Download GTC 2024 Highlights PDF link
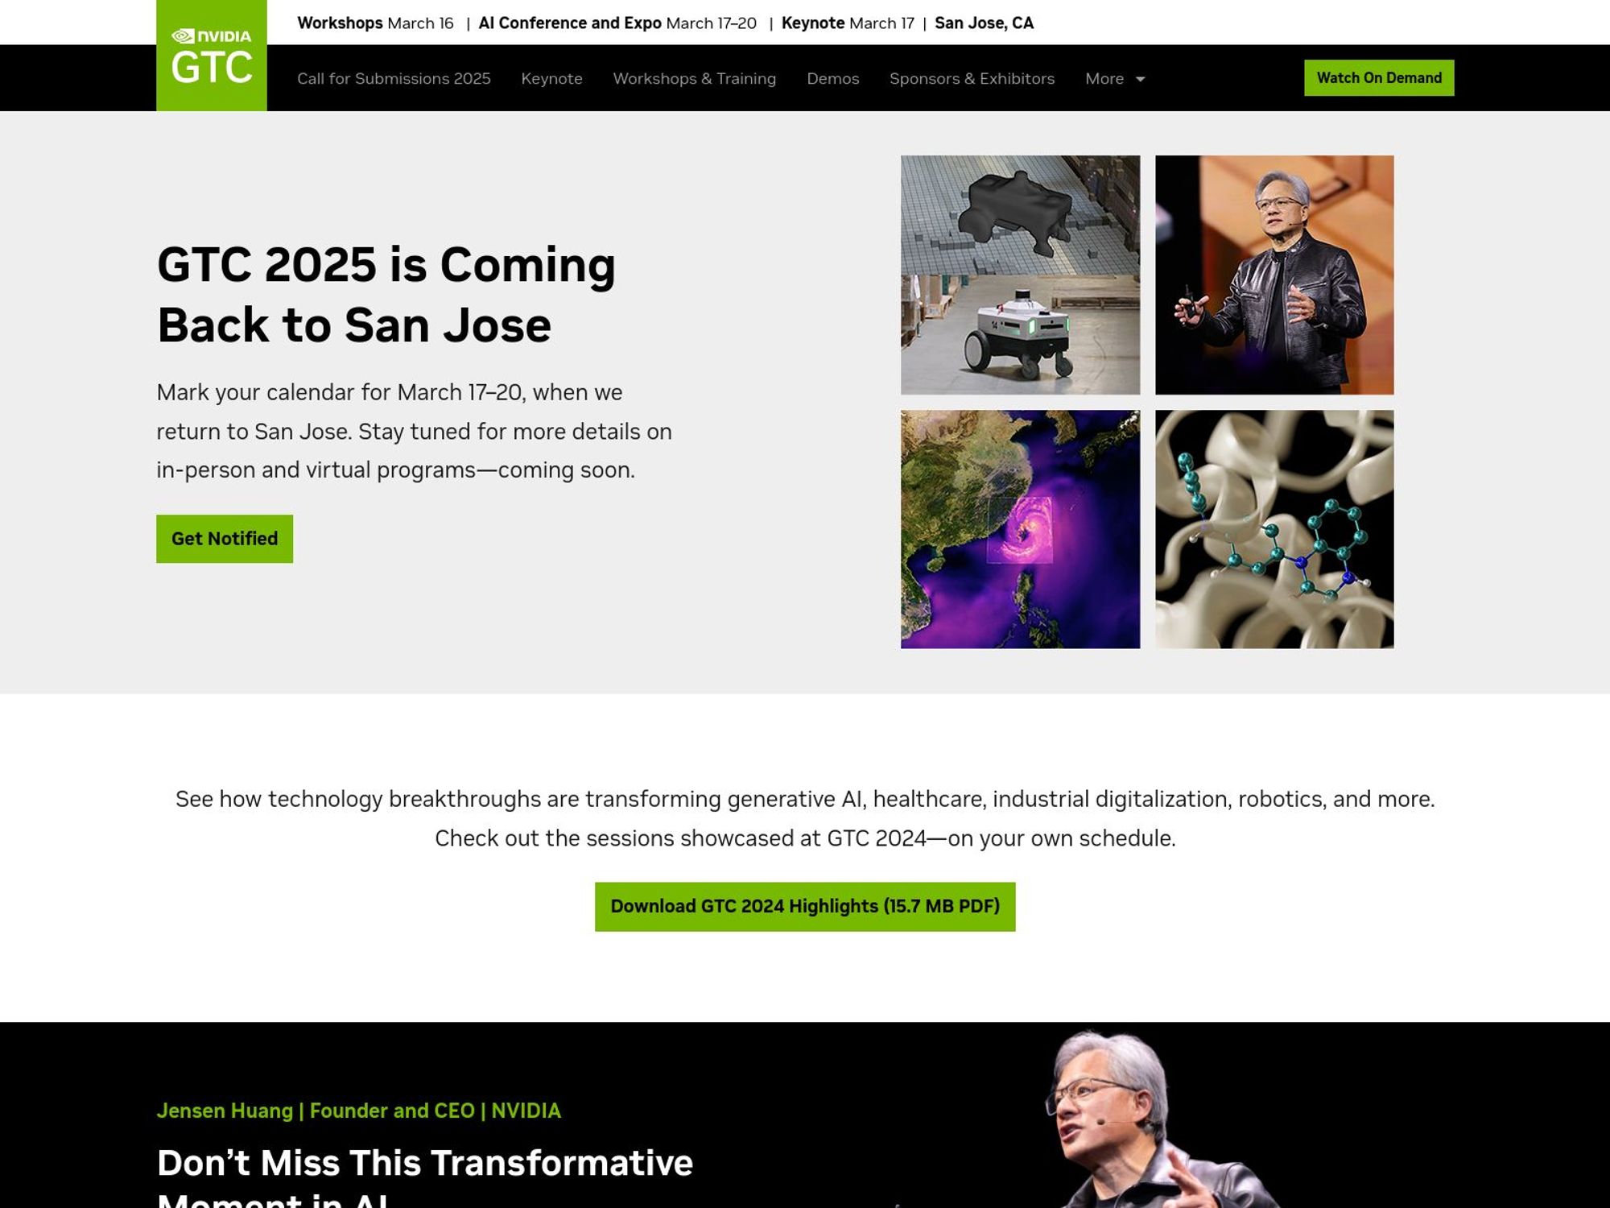This screenshot has height=1208, width=1610. pos(805,906)
